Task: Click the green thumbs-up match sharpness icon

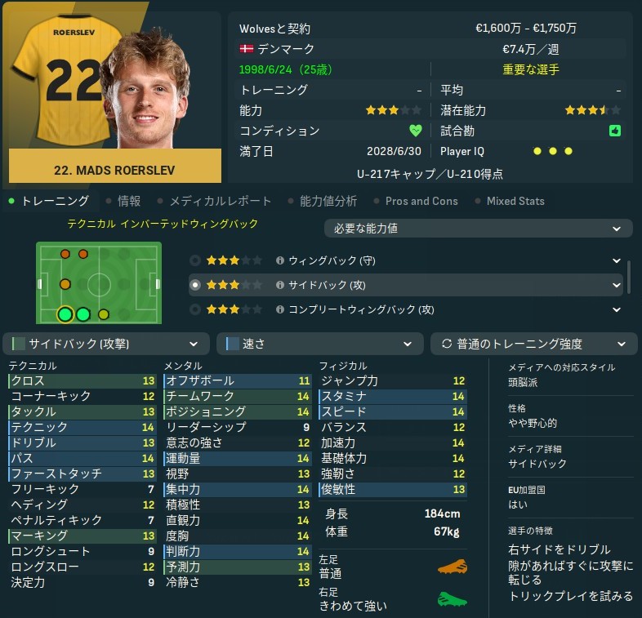Action: [x=614, y=131]
